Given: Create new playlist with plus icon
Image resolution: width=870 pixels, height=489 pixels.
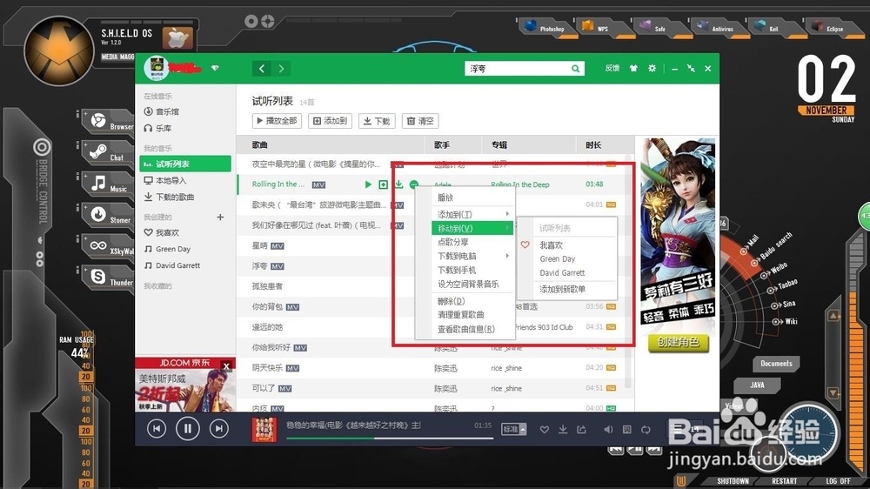Looking at the screenshot, I should [220, 217].
